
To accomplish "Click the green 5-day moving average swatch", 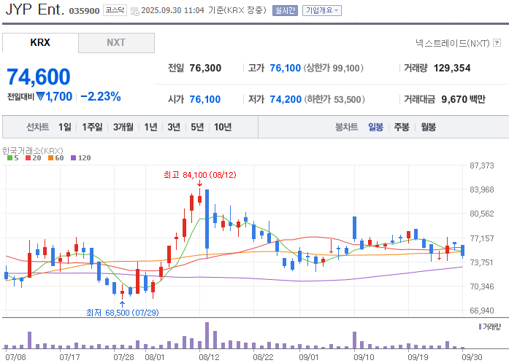I will (x=9, y=158).
